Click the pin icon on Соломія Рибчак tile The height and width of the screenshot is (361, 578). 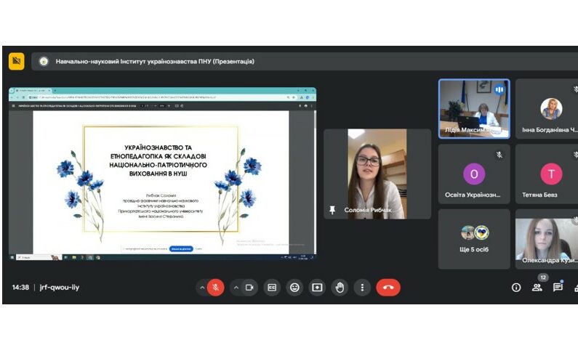tap(332, 210)
